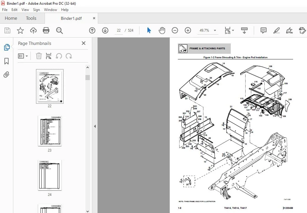Go to previous page arrow icon
The width and height of the screenshot is (307, 213).
click(x=92, y=30)
